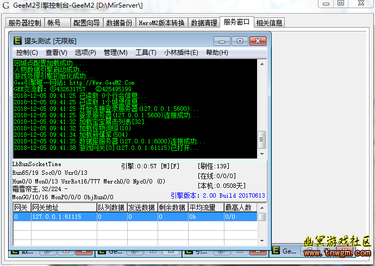Maximize the 罐头测试 window
Image resolution: width=375 pixels, height=266 pixels.
point(240,41)
